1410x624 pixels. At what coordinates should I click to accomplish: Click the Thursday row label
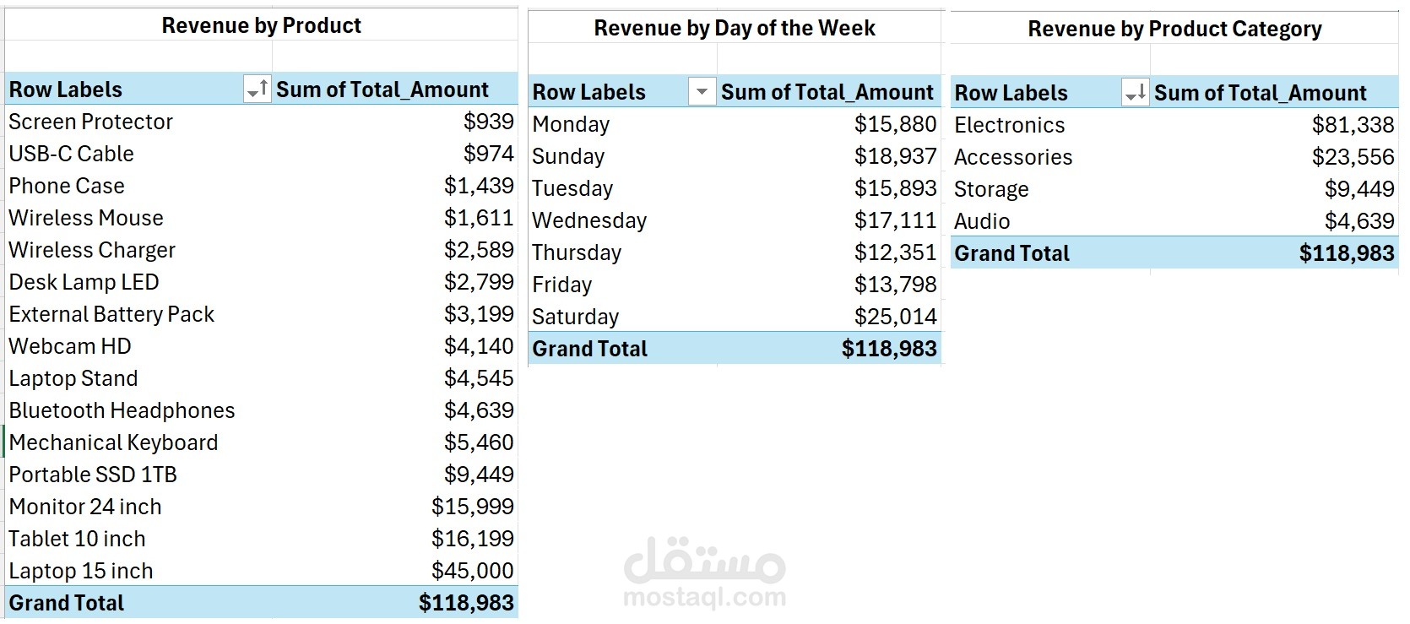pos(577,252)
